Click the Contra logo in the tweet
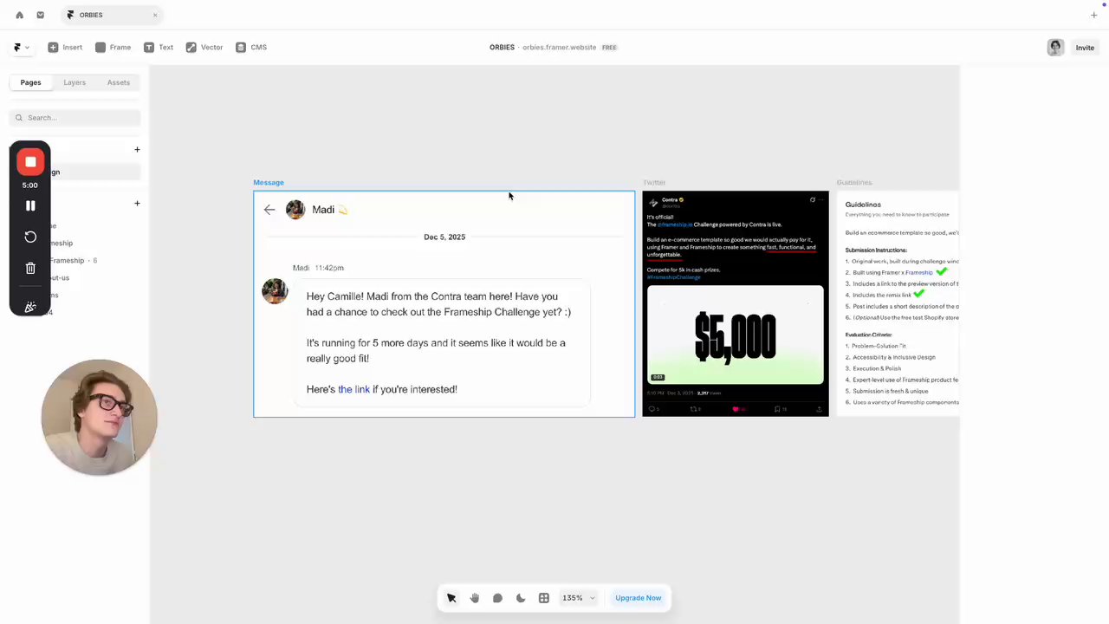The width and height of the screenshot is (1109, 624). click(x=653, y=202)
